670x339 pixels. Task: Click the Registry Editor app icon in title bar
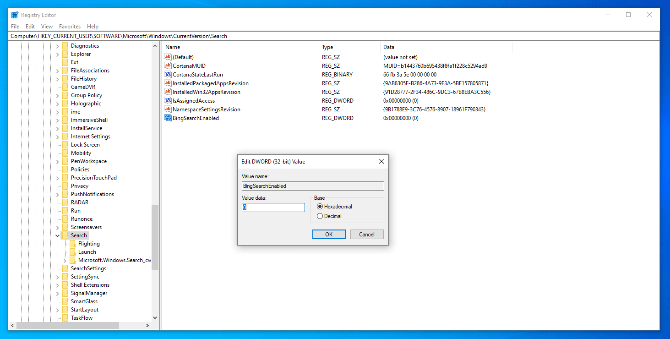tap(15, 15)
